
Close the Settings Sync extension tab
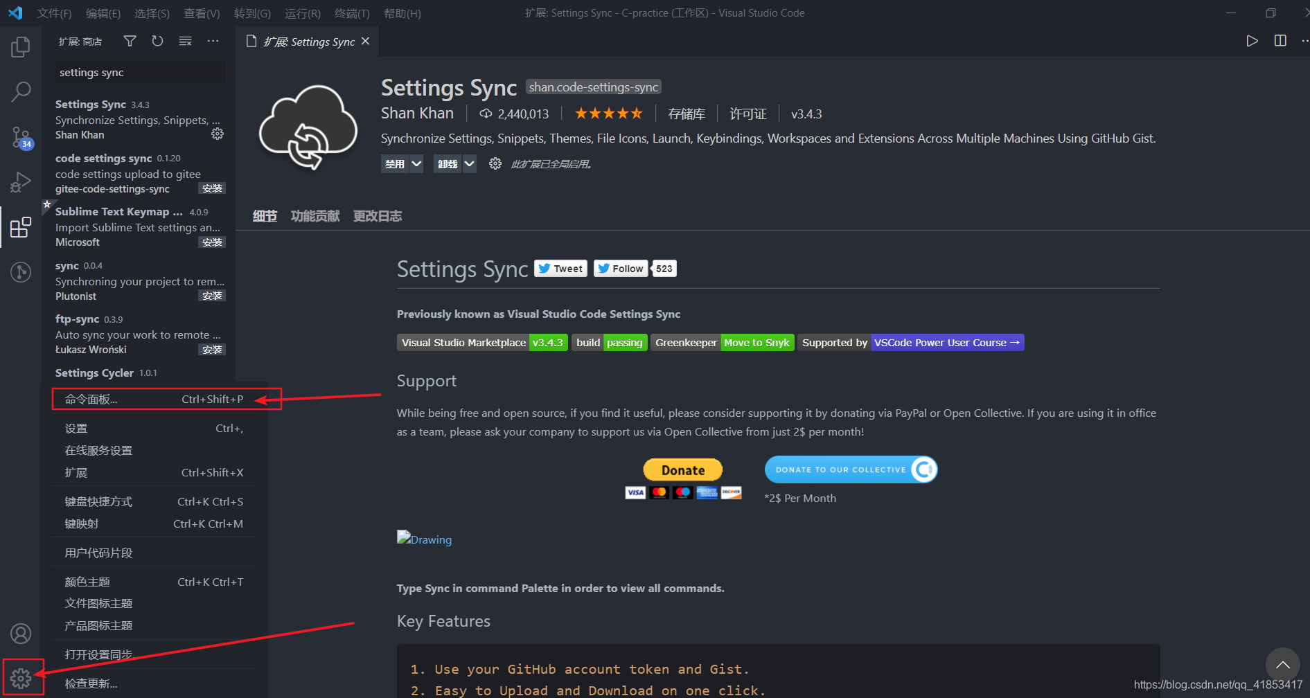tap(366, 42)
